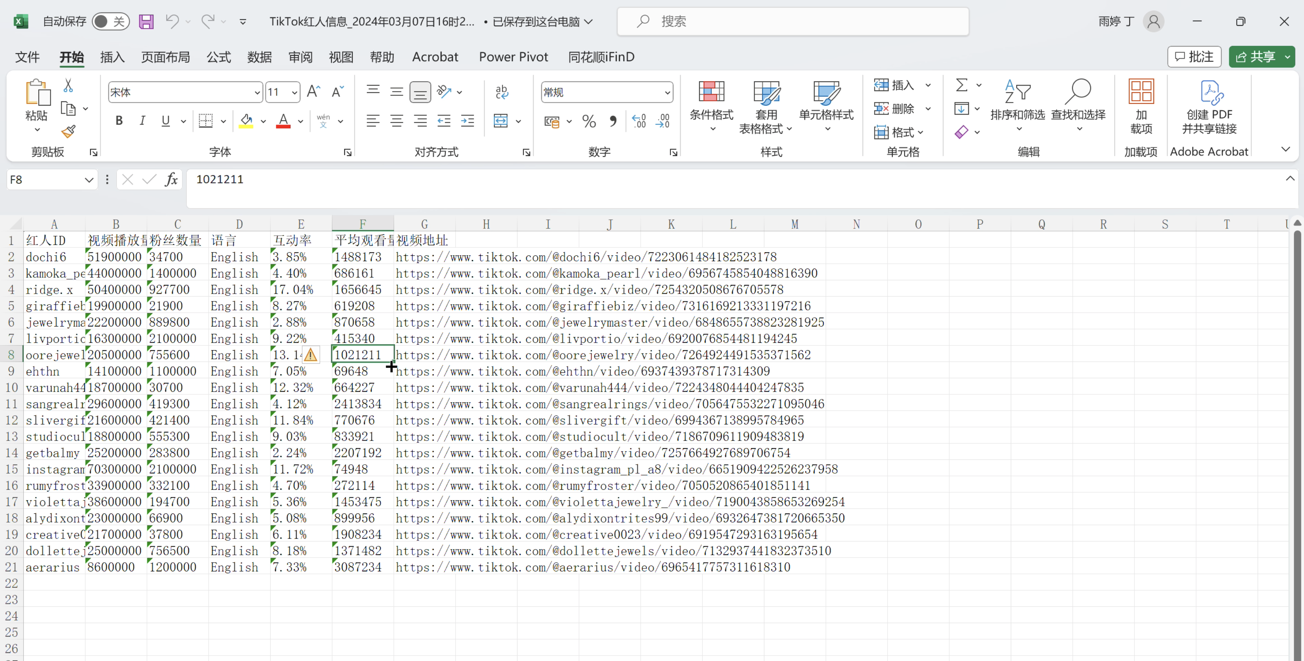The height and width of the screenshot is (661, 1304).
Task: Click the 雨婷 丁 account avatar
Action: point(1154,21)
